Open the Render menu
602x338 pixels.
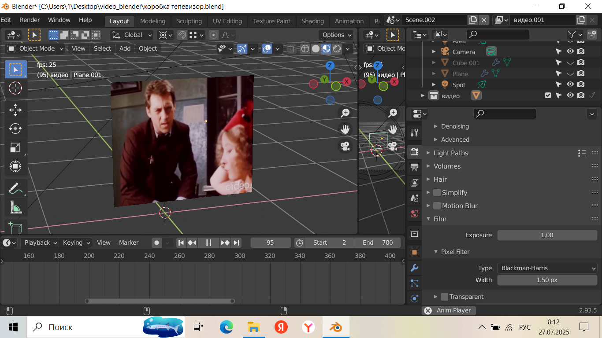[x=30, y=20]
